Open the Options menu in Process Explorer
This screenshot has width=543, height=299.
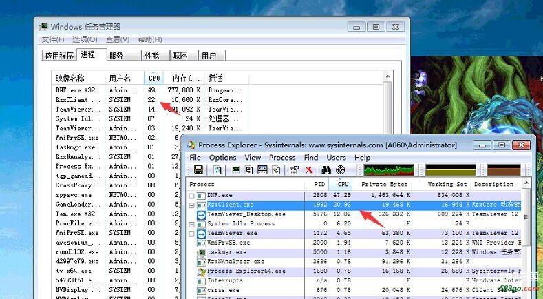(x=223, y=158)
